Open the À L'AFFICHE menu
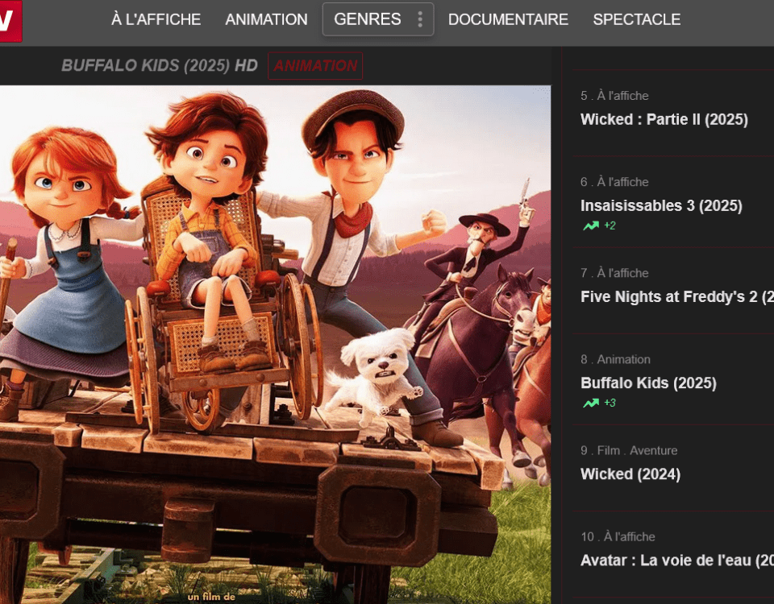The image size is (774, 604). tap(156, 19)
